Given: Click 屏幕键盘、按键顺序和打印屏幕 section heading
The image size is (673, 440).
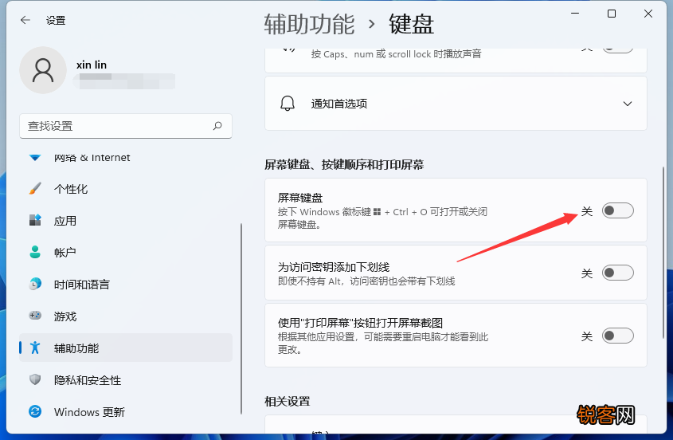Looking at the screenshot, I should pos(344,164).
